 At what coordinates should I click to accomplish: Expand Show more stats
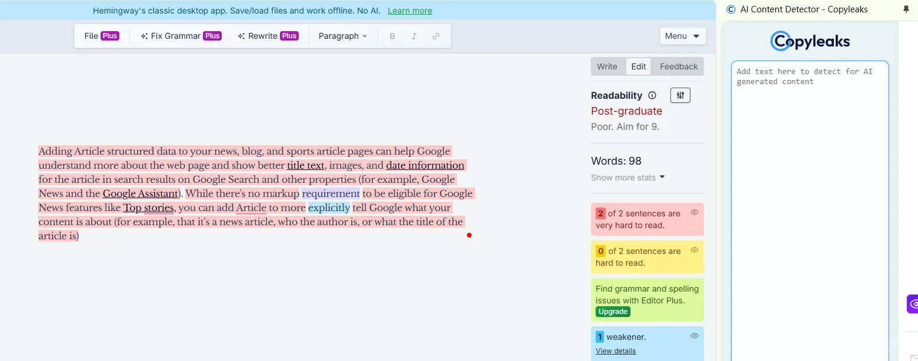(x=628, y=178)
